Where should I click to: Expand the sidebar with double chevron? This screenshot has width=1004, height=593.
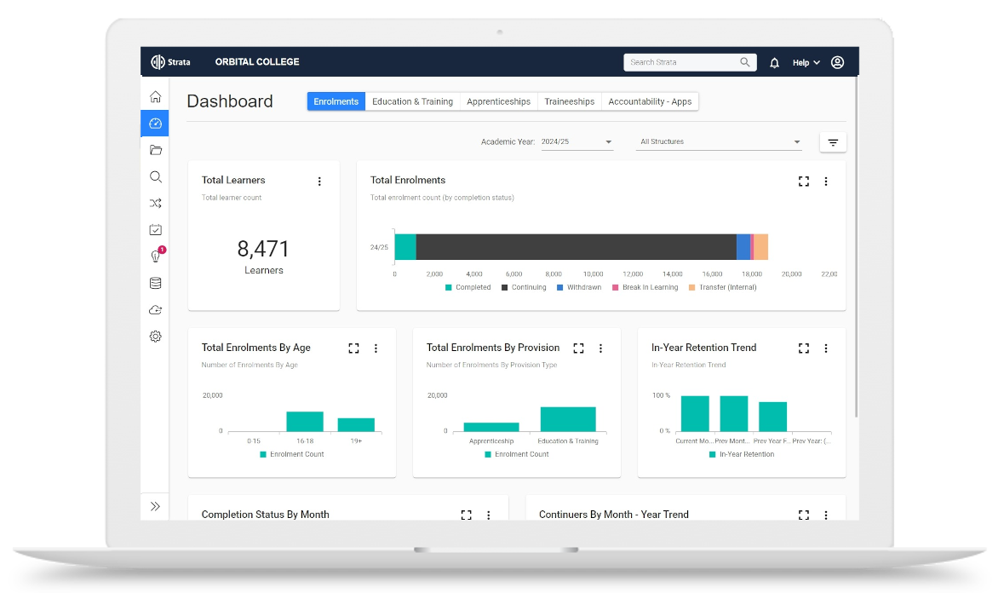pos(155,507)
